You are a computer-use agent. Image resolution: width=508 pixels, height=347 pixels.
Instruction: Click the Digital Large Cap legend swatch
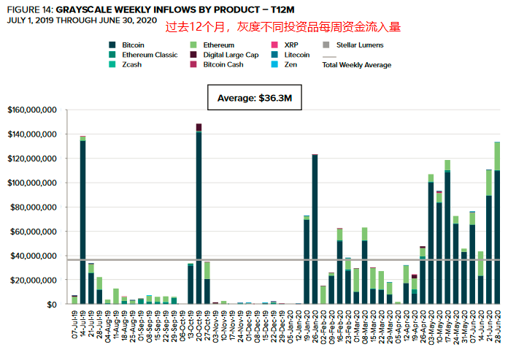click(x=193, y=55)
